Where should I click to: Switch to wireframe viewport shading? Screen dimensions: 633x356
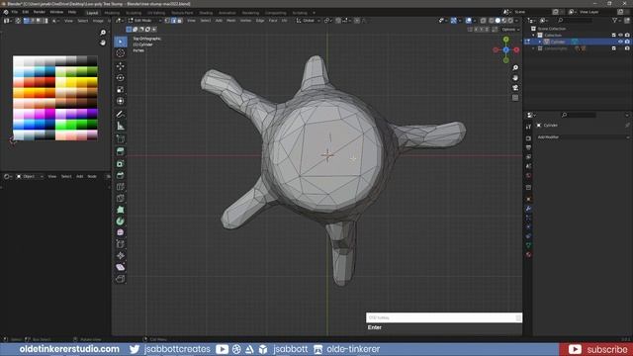tap(492, 21)
